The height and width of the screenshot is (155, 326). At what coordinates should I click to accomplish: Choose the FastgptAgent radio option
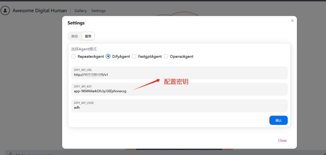pyautogui.click(x=134, y=57)
